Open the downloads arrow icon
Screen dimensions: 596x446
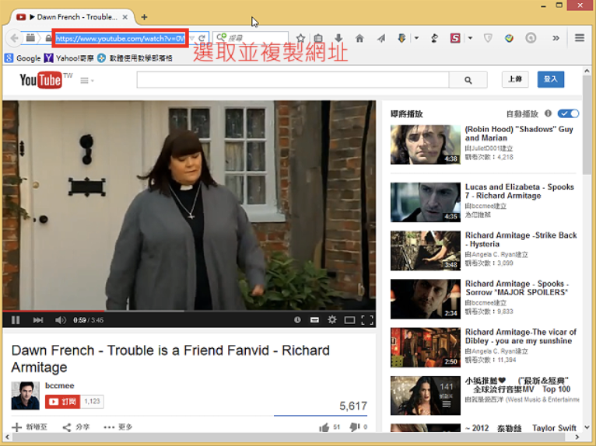[x=338, y=38]
